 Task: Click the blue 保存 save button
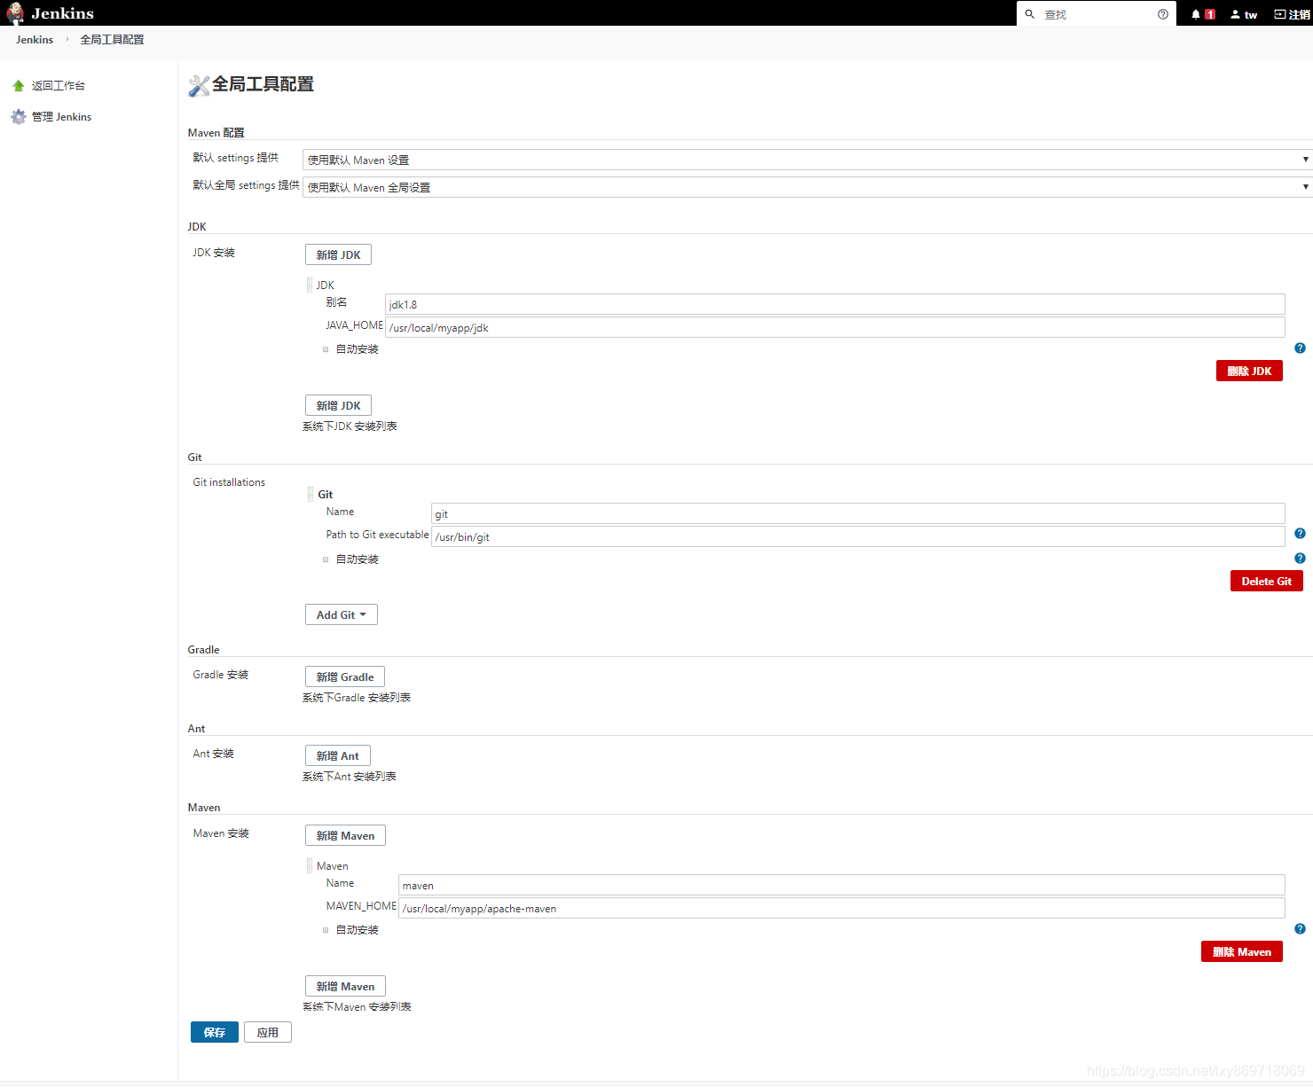point(215,1032)
